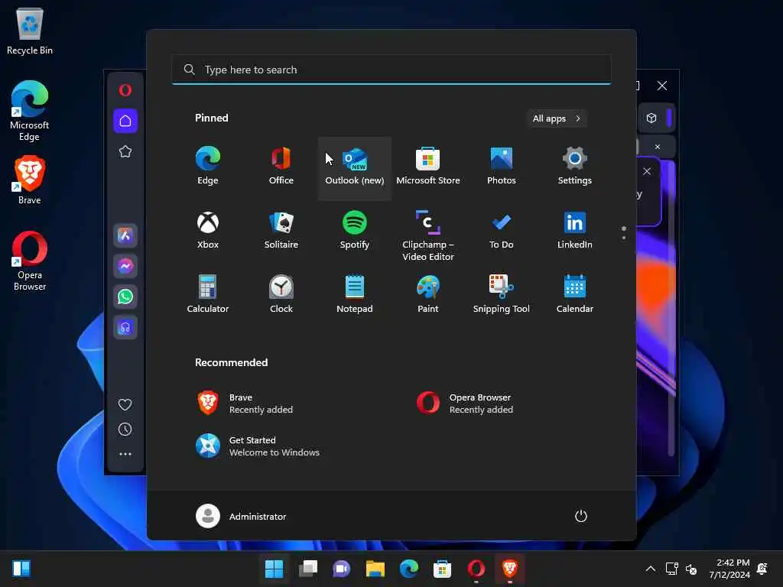Open File Explorer on the taskbar
The width and height of the screenshot is (783, 587).
point(375,569)
